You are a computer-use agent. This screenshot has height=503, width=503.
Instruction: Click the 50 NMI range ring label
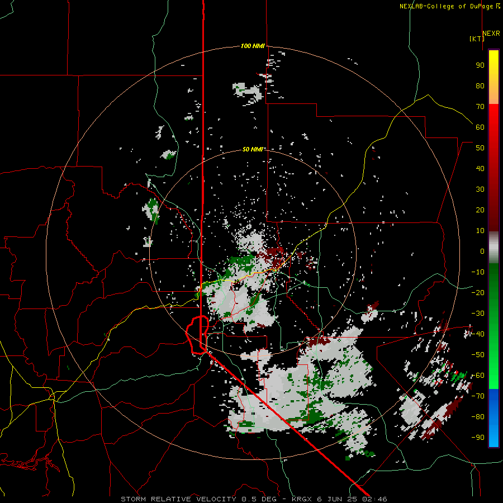(253, 149)
